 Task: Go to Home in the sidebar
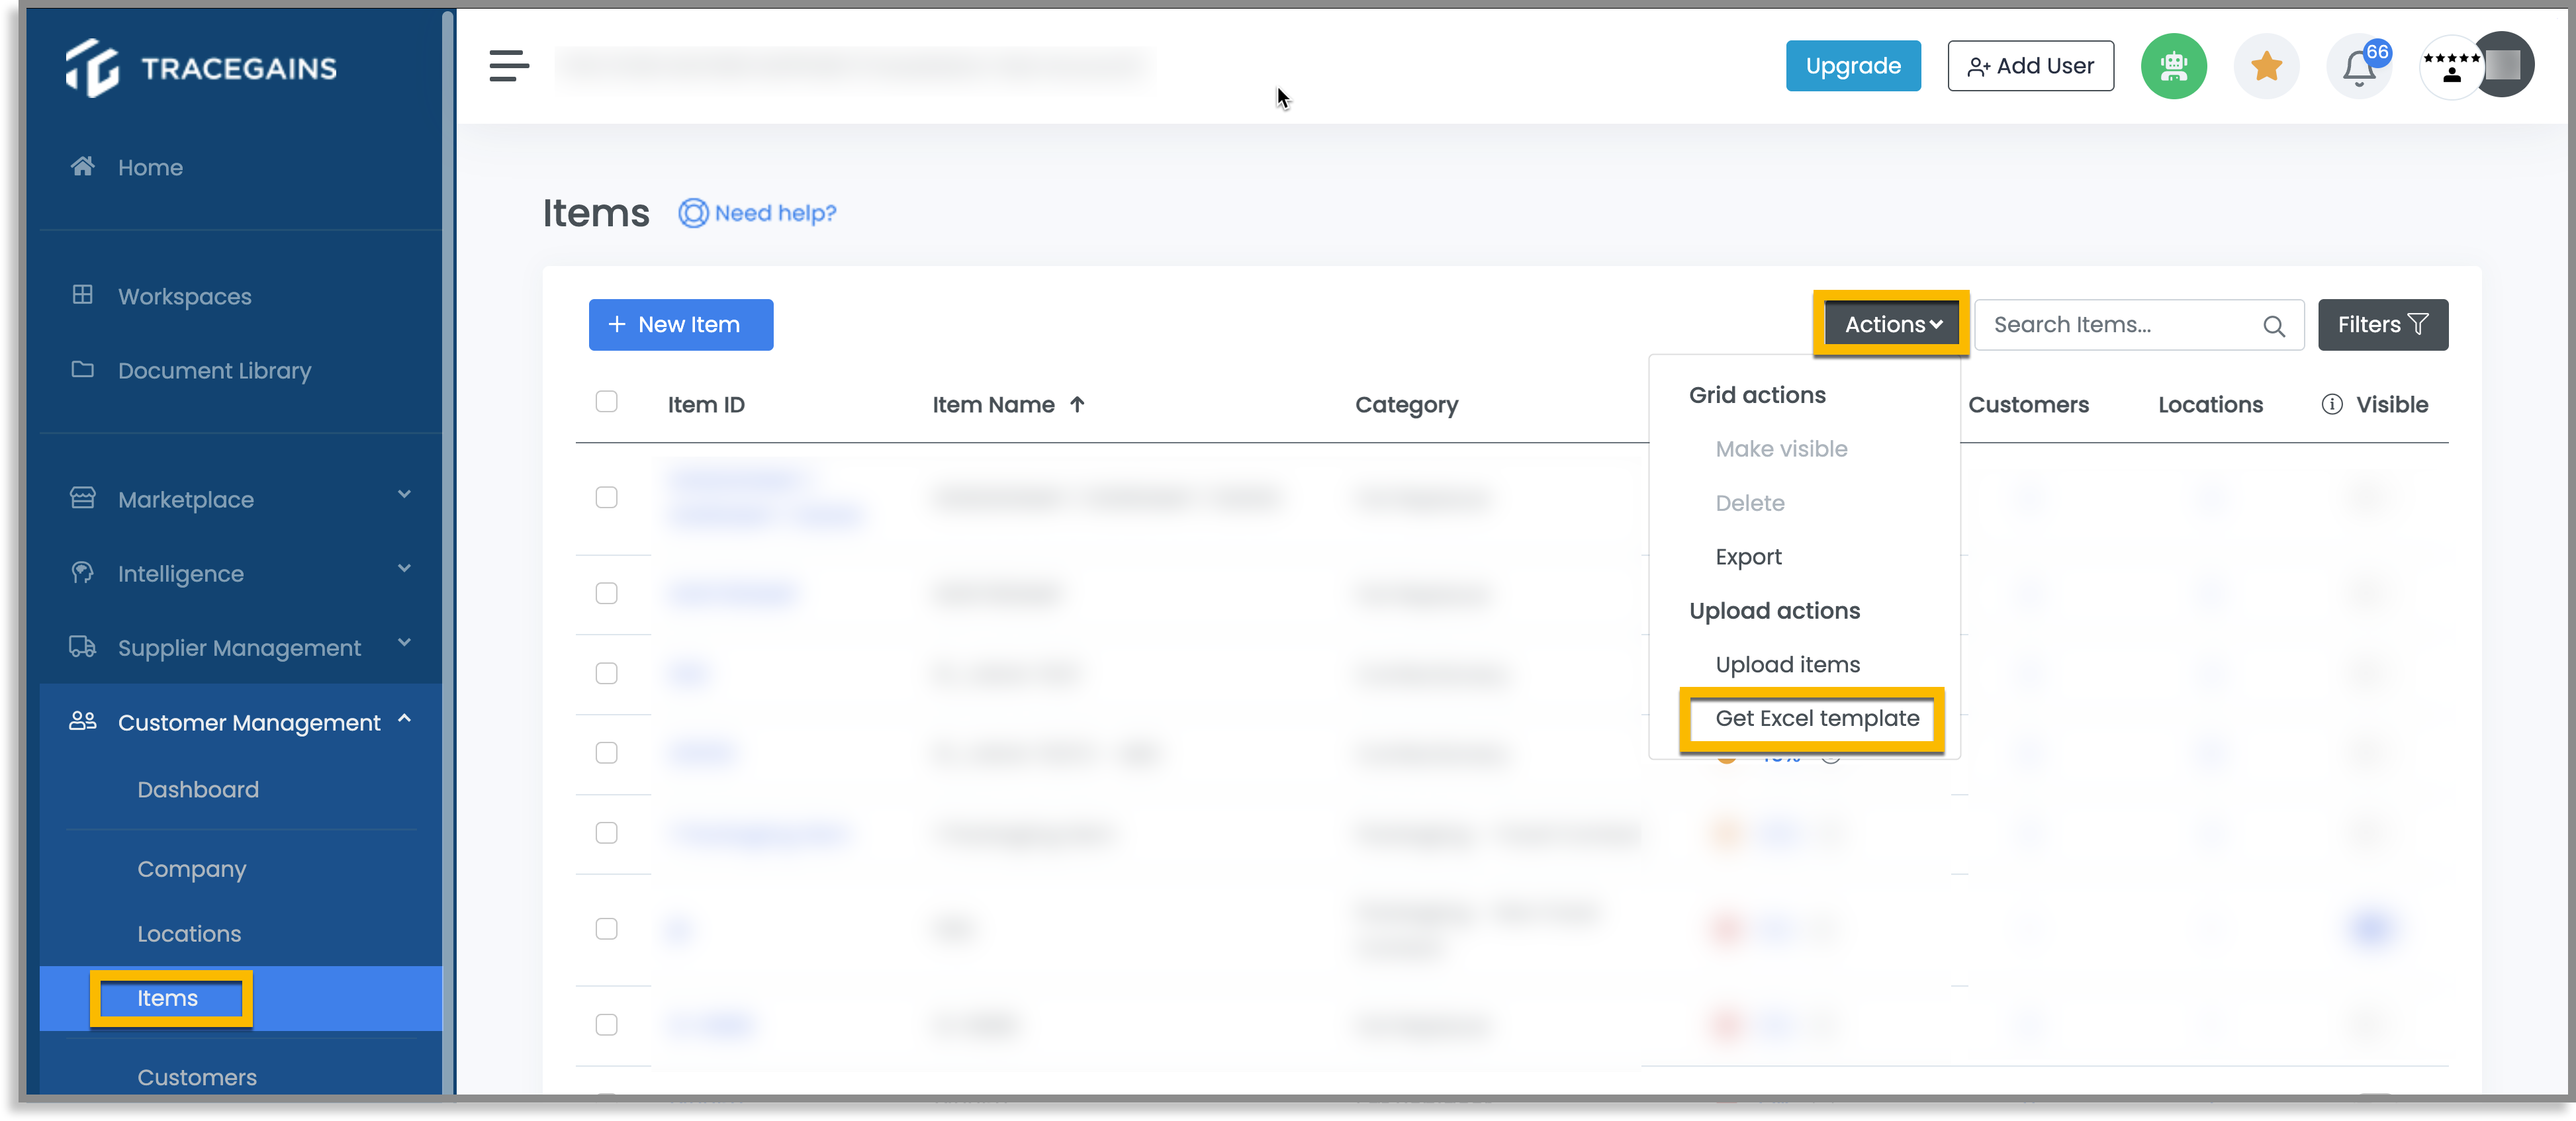150,167
